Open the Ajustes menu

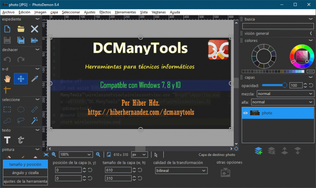[x=89, y=12]
